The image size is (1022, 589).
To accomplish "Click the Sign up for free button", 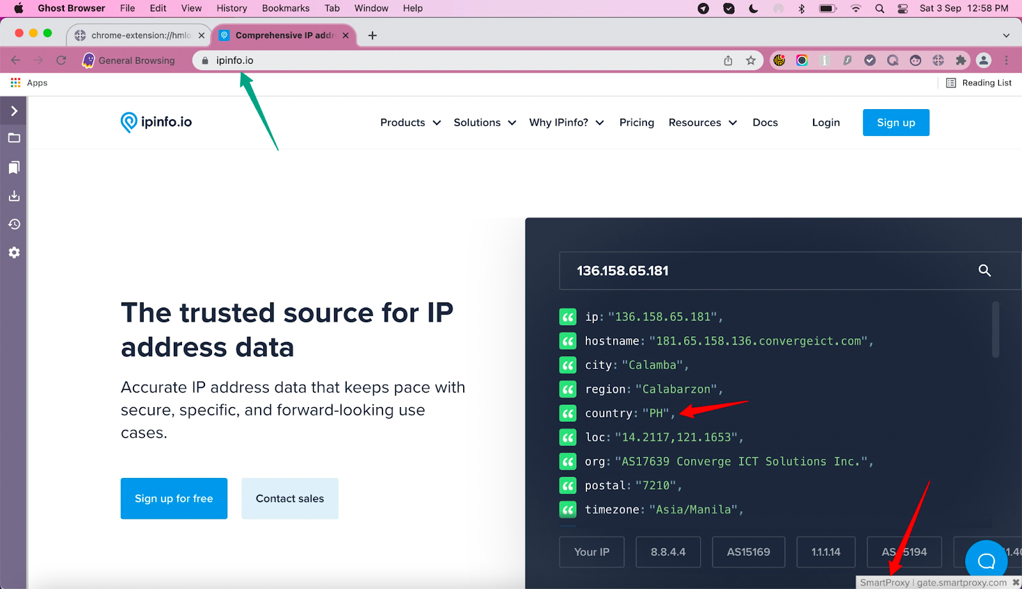I will click(174, 498).
